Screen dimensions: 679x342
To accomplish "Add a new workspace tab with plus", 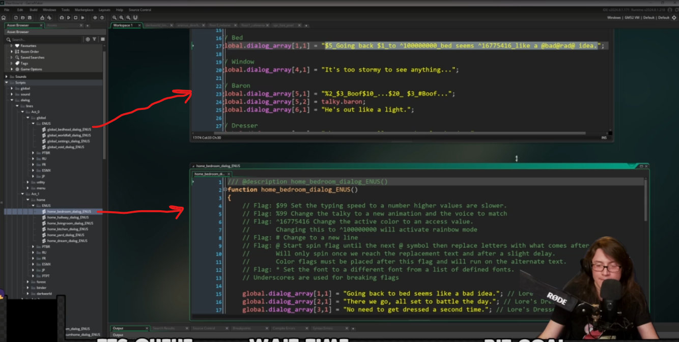I will coord(307,25).
